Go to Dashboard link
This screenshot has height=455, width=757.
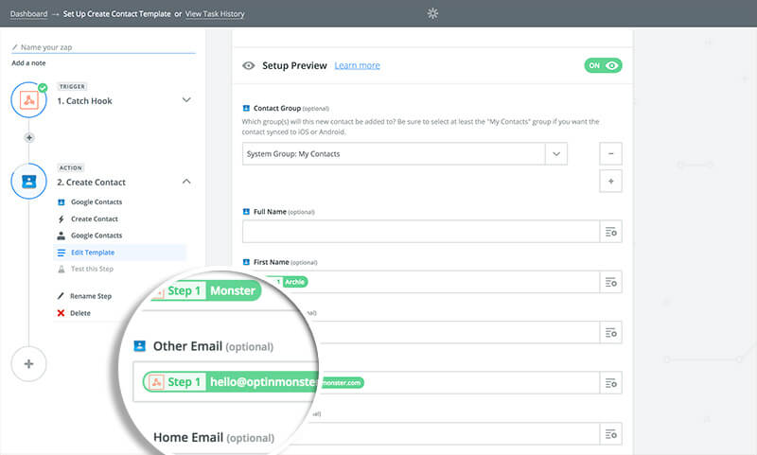[29, 14]
